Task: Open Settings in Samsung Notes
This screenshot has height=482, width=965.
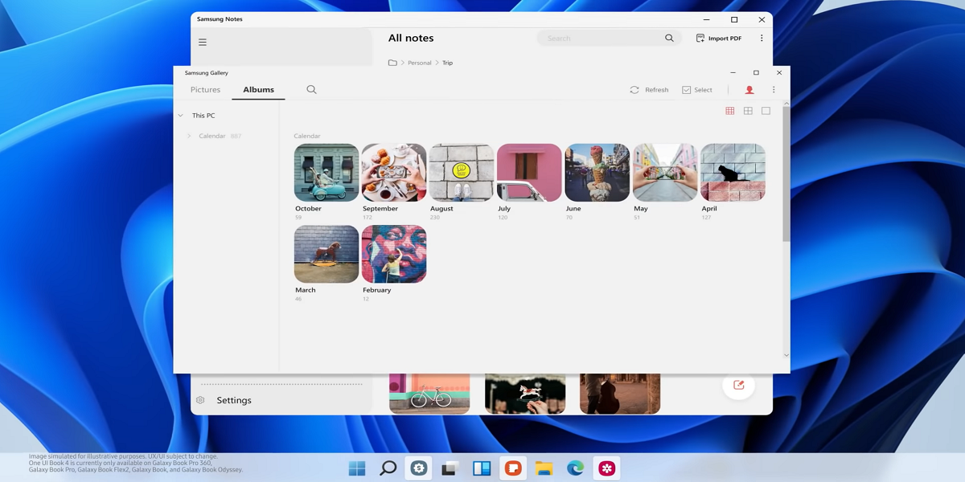Action: point(233,400)
